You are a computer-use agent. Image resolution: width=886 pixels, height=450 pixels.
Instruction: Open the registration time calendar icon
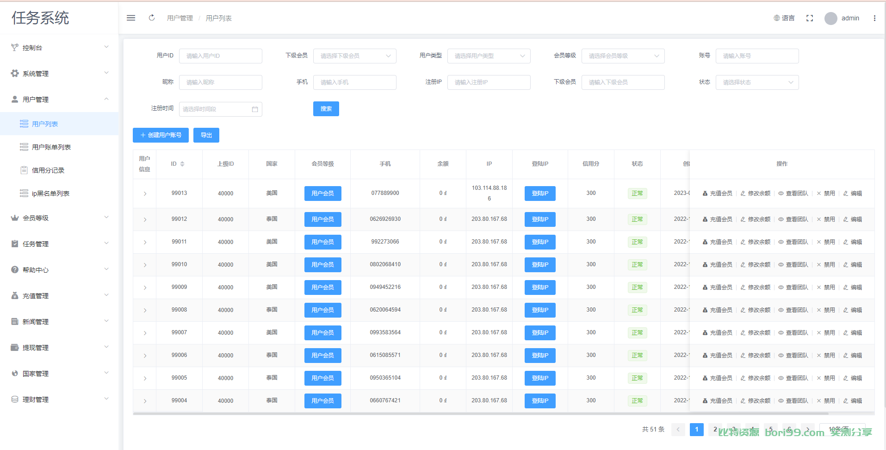(255, 109)
